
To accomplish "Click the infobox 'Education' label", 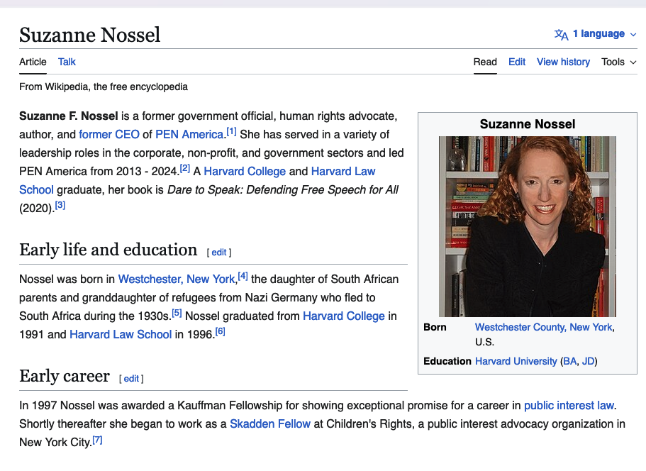I will (447, 361).
